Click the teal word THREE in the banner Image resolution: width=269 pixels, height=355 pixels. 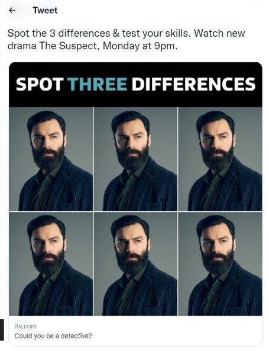(98, 84)
